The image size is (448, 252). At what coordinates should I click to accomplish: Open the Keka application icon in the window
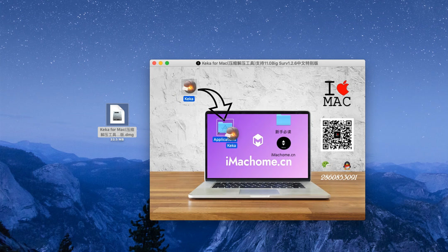[x=189, y=87]
